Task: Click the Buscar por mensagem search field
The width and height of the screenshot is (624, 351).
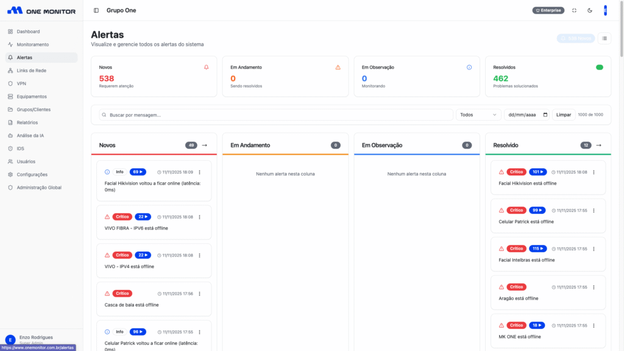Action: click(x=277, y=115)
